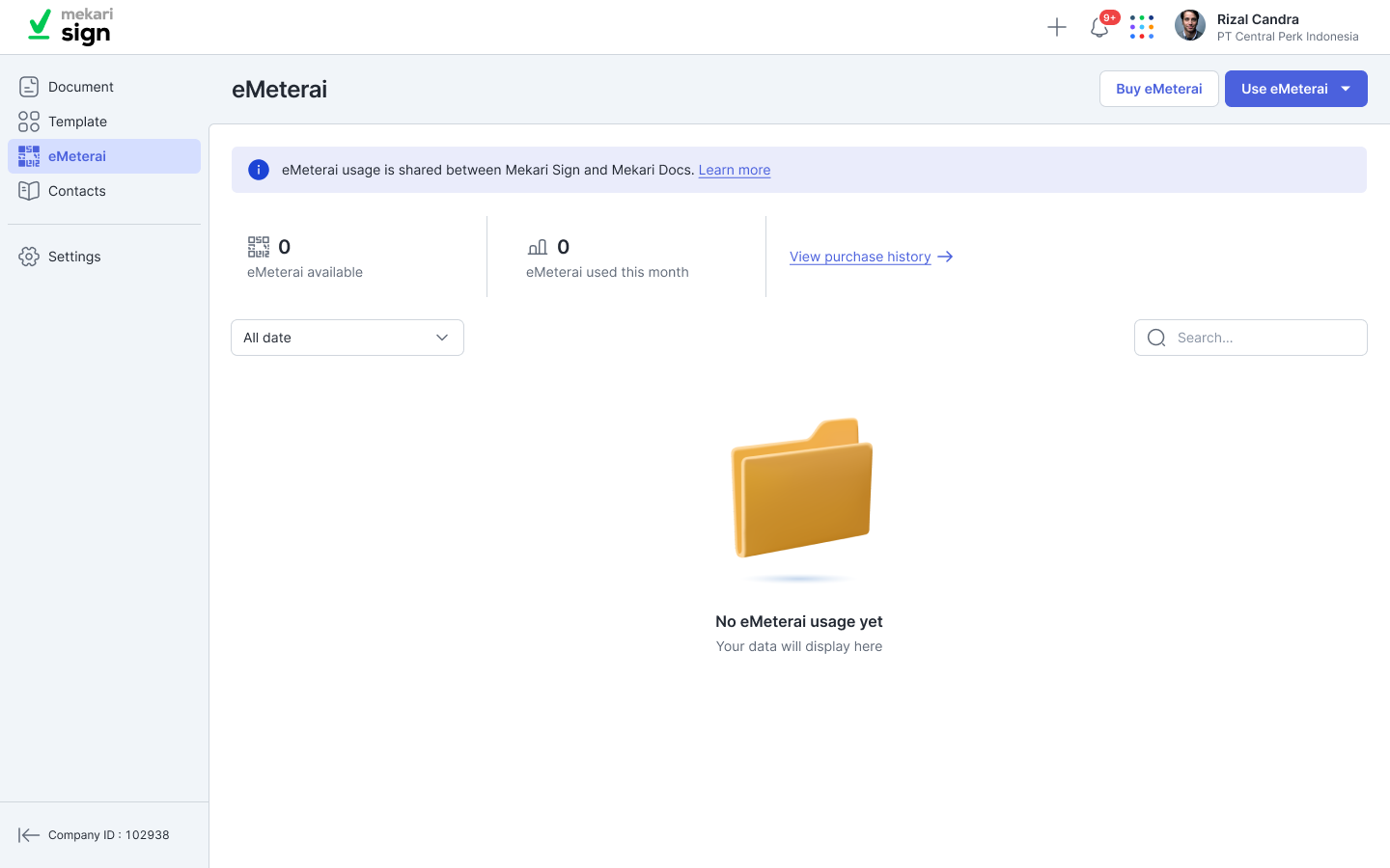Click the eMeterai available QR icon
Viewport: 1390px width, 868px height.
[x=259, y=247]
